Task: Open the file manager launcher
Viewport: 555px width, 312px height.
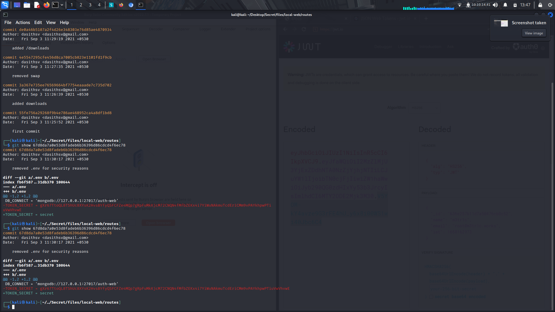Action: click(x=27, y=5)
